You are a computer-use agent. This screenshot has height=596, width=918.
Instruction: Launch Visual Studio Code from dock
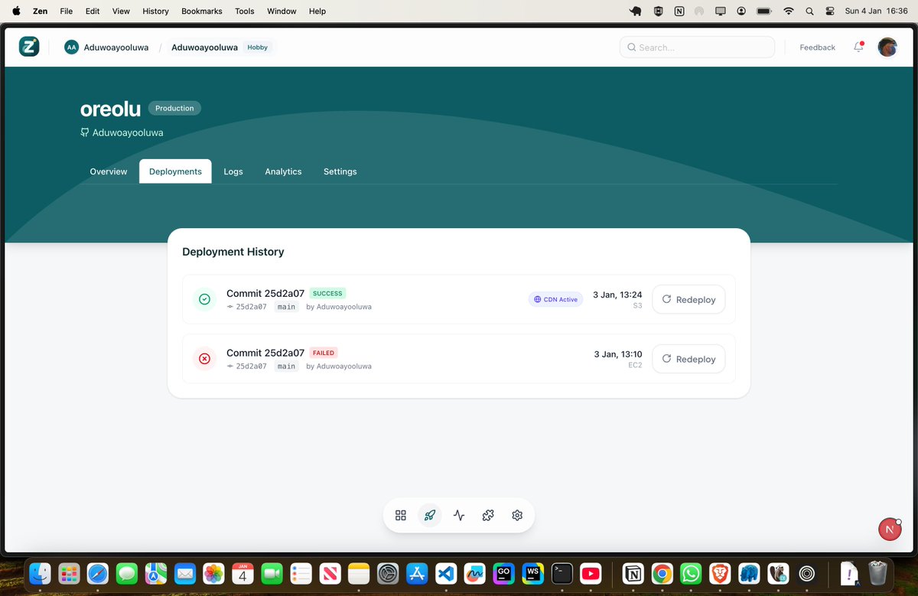tap(446, 573)
